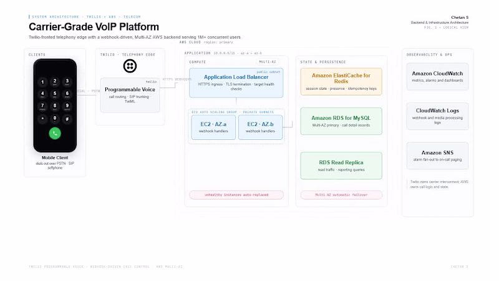Click 'Multi-AZ primary · call detail records' text
Screen dimensions: 499x281
(x=341, y=126)
